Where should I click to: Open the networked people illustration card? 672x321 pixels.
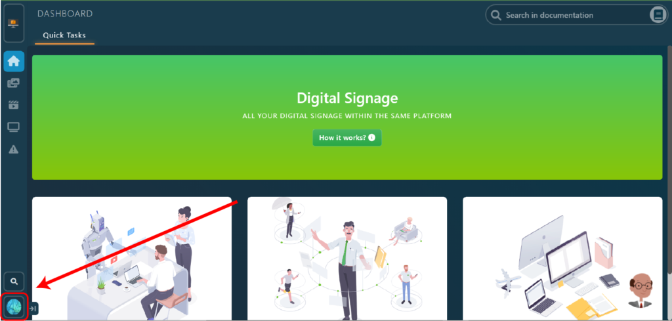pos(347,259)
